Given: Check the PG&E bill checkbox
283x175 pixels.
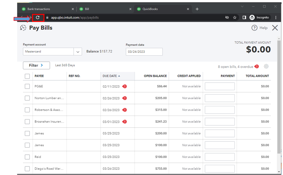Looking at the screenshot, I should [x=27, y=86].
